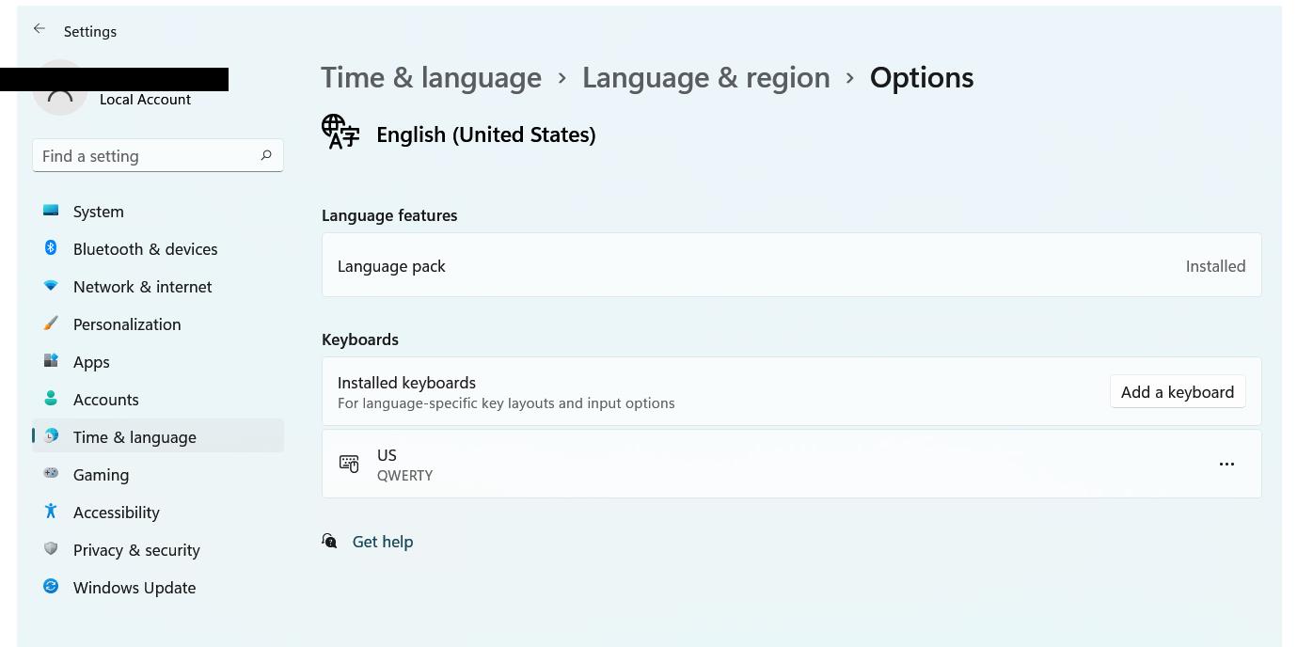
Task: Open Gaming settings
Action: [x=158, y=475]
